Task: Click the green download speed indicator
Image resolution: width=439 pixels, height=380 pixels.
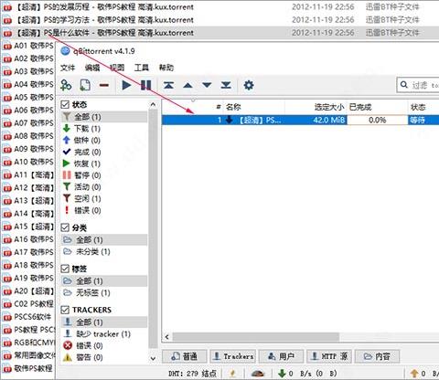Action: [307, 374]
